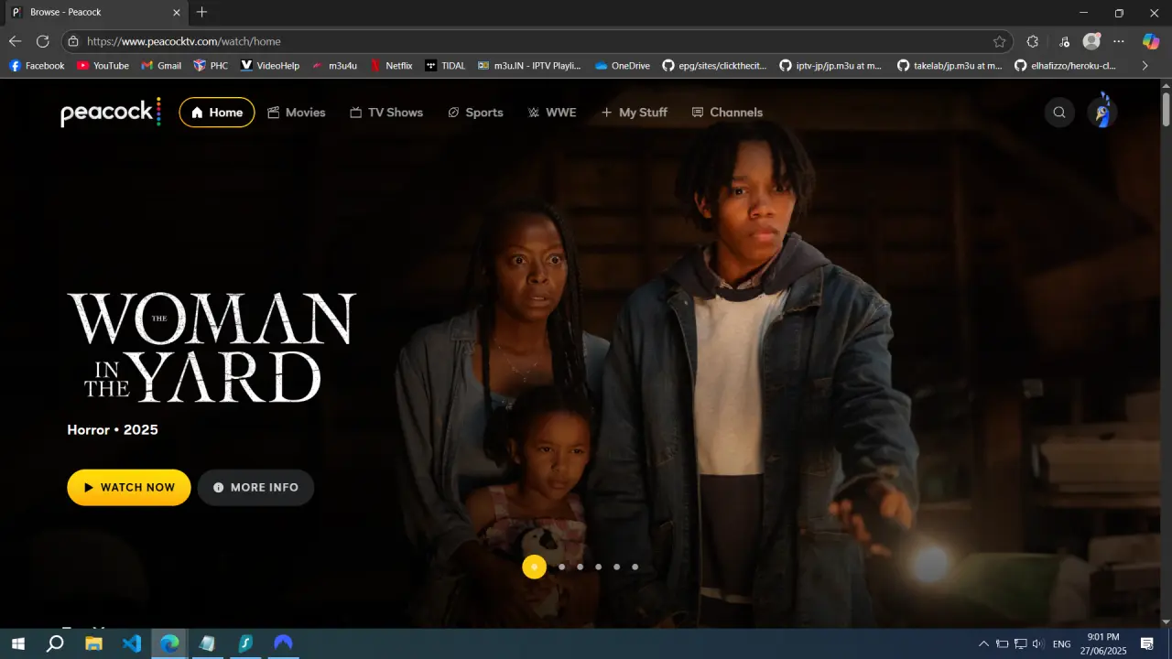The width and height of the screenshot is (1172, 659).
Task: Open epg/sites/clickthecity GitHub bookmark
Action: (x=715, y=66)
